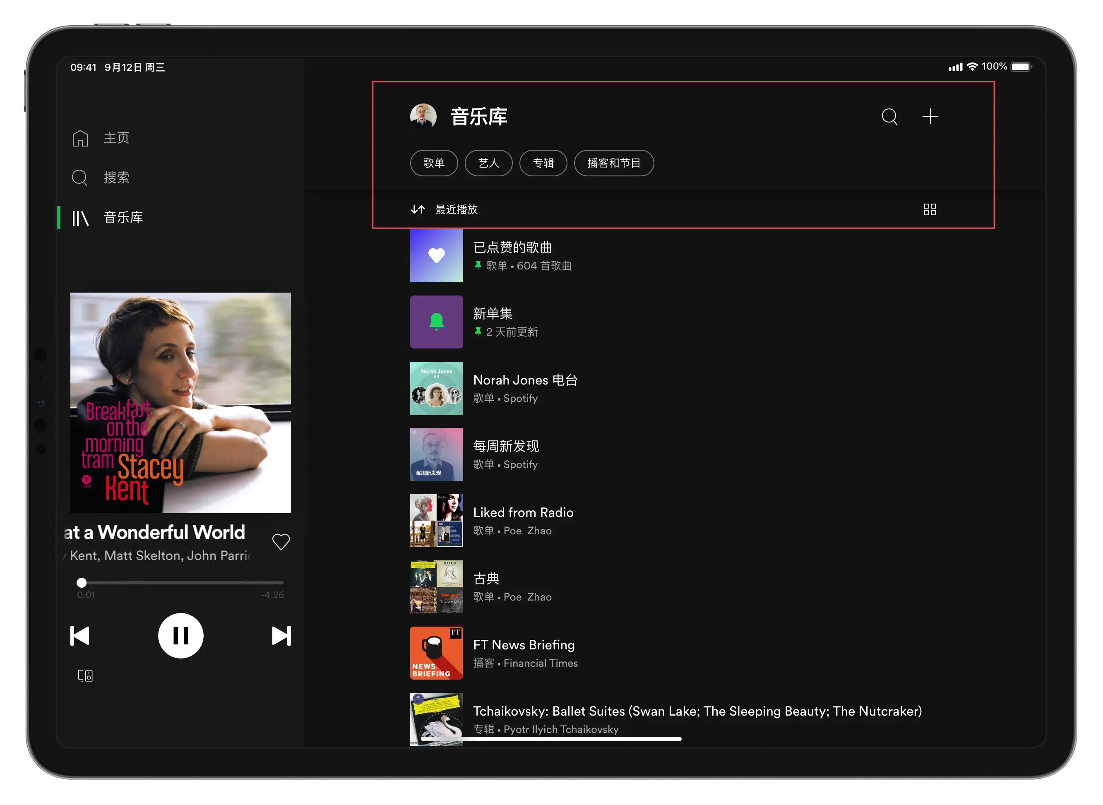Viewport: 1103px width, 805px height.
Task: Click the FT News Briefing cover art
Action: (x=437, y=654)
